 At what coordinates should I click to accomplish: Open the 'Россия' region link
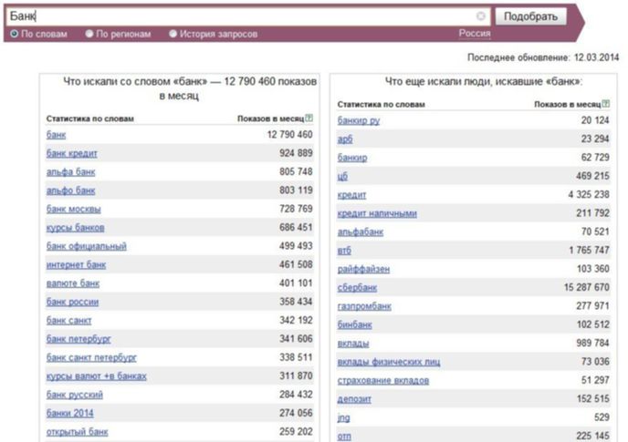point(475,33)
